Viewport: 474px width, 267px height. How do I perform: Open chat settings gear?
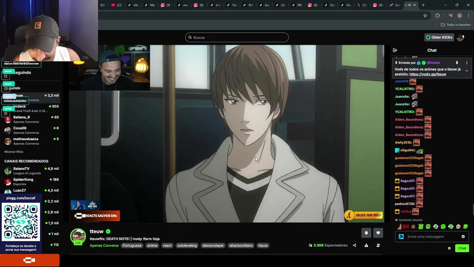coord(449,248)
